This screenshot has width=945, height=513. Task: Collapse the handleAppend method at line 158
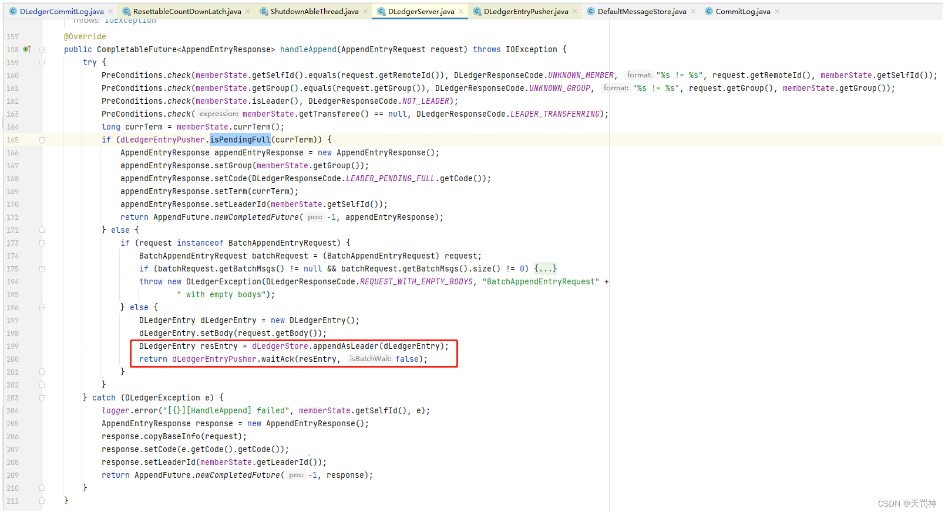click(42, 49)
